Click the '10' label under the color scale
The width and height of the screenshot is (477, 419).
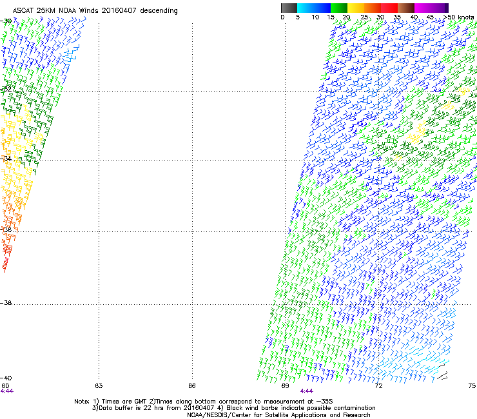(315, 17)
